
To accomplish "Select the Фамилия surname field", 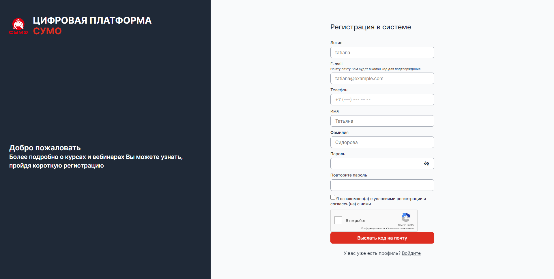I will pyautogui.click(x=382, y=142).
